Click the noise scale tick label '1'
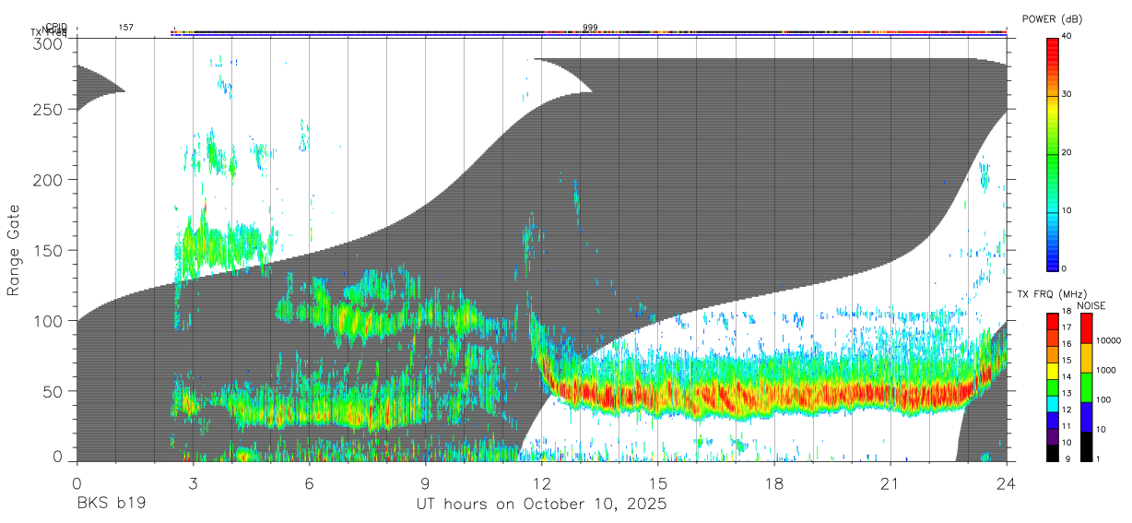 [x=1098, y=458]
